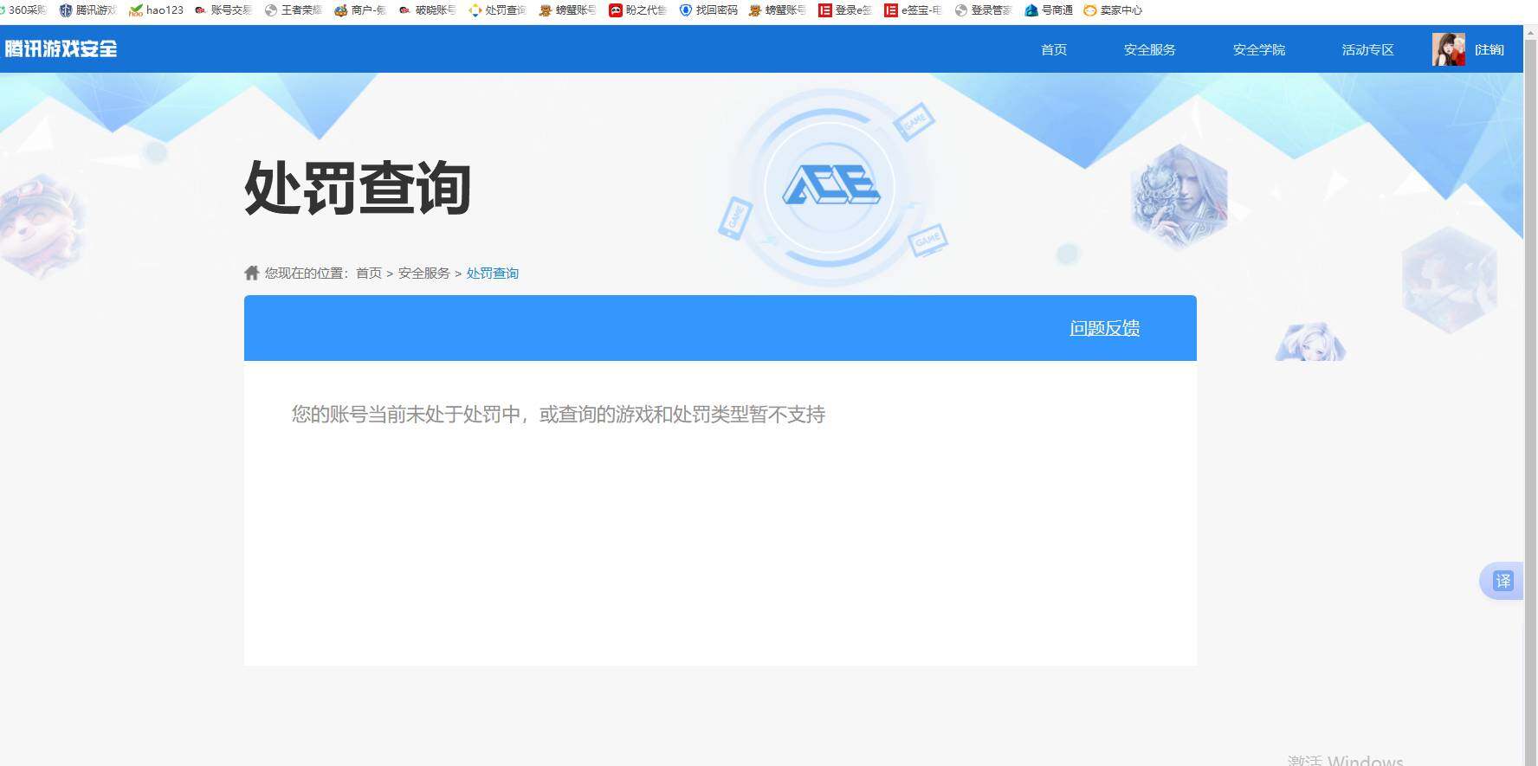This screenshot has height=766, width=1538.
Task: Open the floating translate (译) button
Action: [x=1502, y=581]
